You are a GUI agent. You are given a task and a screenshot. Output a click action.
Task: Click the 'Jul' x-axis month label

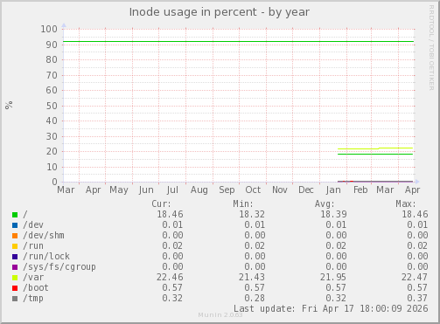(x=172, y=190)
